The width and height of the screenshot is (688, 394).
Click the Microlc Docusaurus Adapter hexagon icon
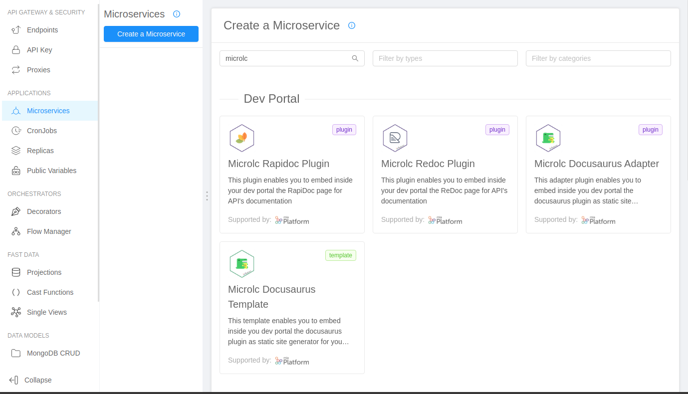tap(548, 138)
